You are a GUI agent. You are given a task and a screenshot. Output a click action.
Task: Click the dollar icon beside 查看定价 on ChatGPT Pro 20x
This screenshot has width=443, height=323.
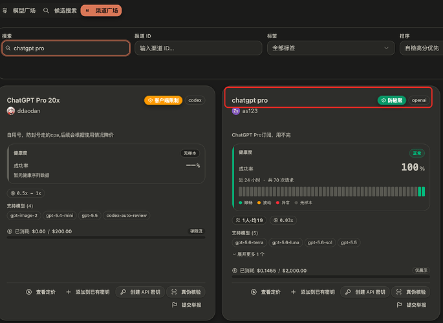(x=29, y=292)
